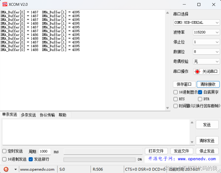Open the stop bits dropdown showing 1
This screenshot has height=173, width=221.
(206, 42)
